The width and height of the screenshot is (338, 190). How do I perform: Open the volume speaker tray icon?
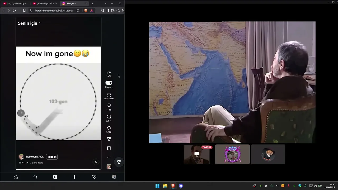click(x=315, y=186)
